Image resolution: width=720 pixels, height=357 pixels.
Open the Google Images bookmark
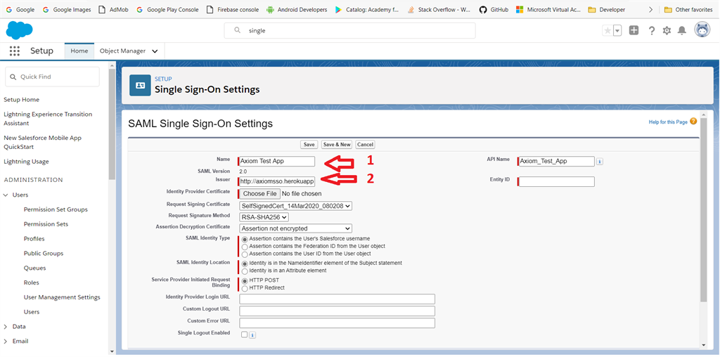point(67,9)
